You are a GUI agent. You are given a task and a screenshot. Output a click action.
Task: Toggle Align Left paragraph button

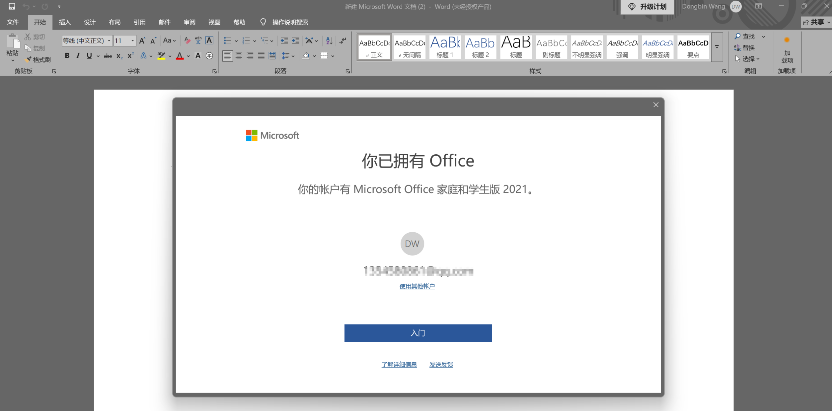click(227, 56)
